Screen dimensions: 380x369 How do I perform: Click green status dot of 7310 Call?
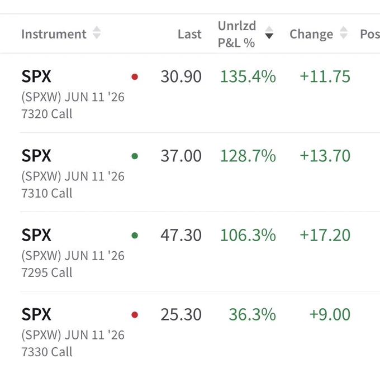coord(135,156)
